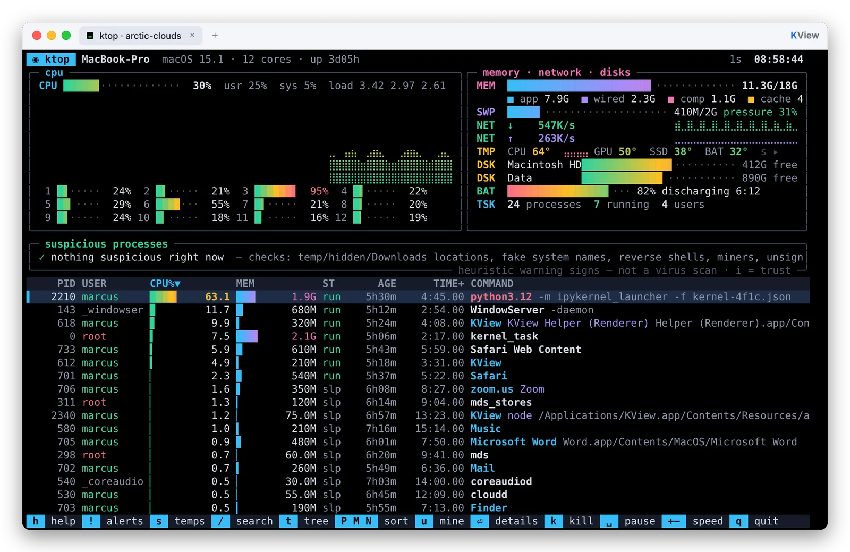Select the cloudd process row
The image size is (850, 552).
click(x=418, y=495)
